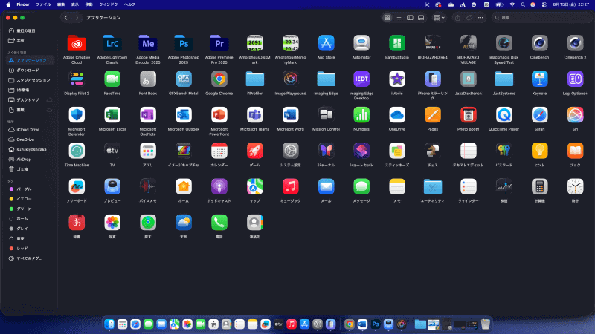Select the FaceTime app icon
Screen dimensions: 595x334
click(112, 79)
